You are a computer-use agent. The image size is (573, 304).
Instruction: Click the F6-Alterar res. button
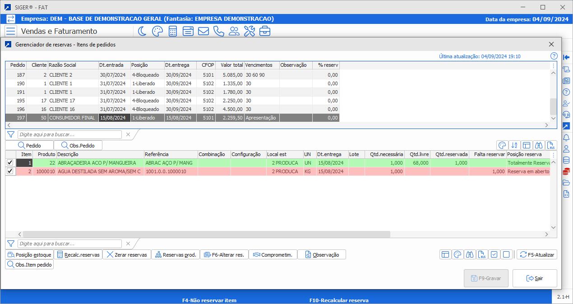[x=224, y=254]
